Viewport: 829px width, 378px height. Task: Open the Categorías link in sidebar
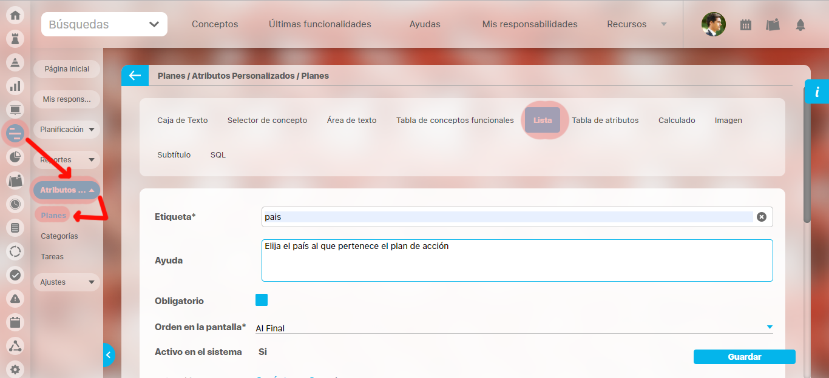tap(59, 236)
